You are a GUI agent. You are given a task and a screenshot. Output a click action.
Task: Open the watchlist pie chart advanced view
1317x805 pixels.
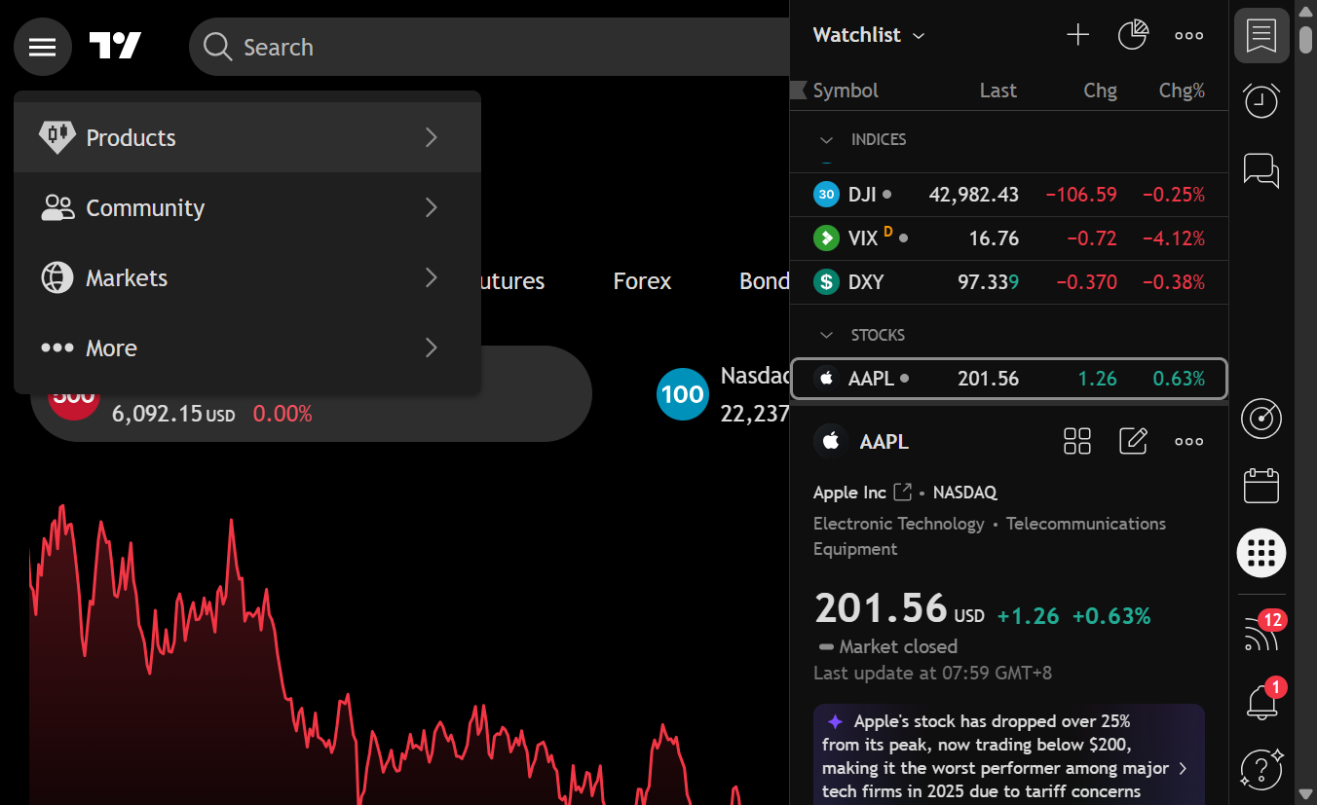[x=1133, y=35]
